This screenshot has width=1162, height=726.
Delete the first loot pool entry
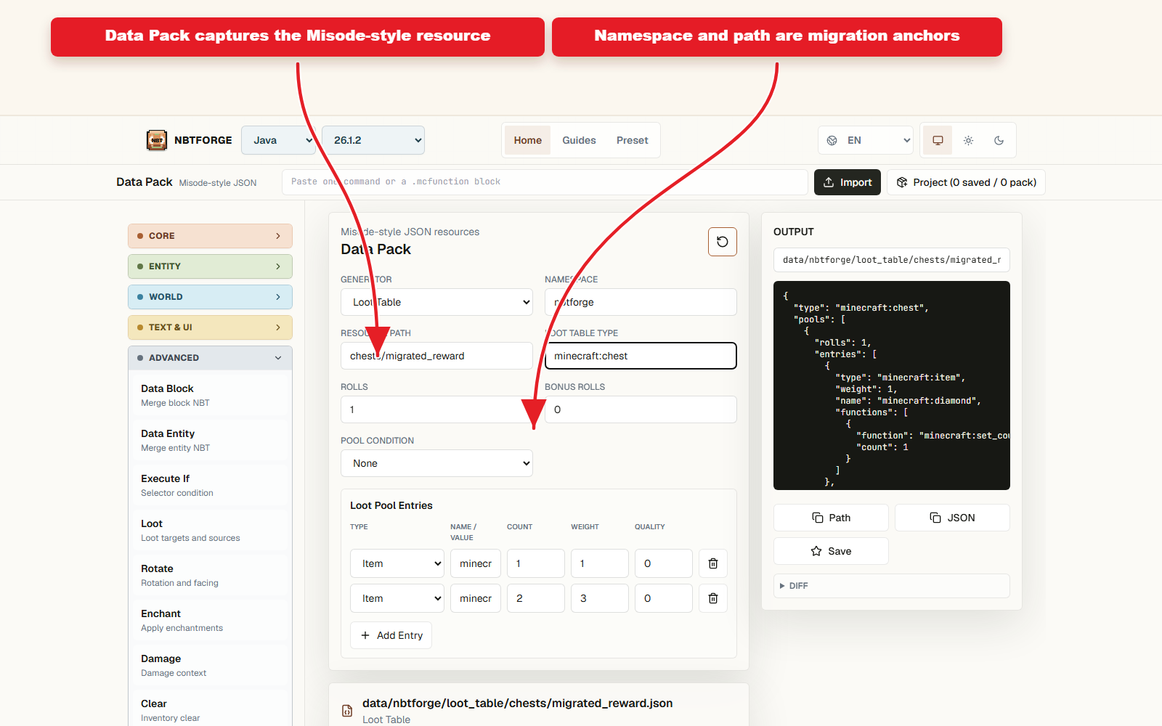click(x=713, y=563)
